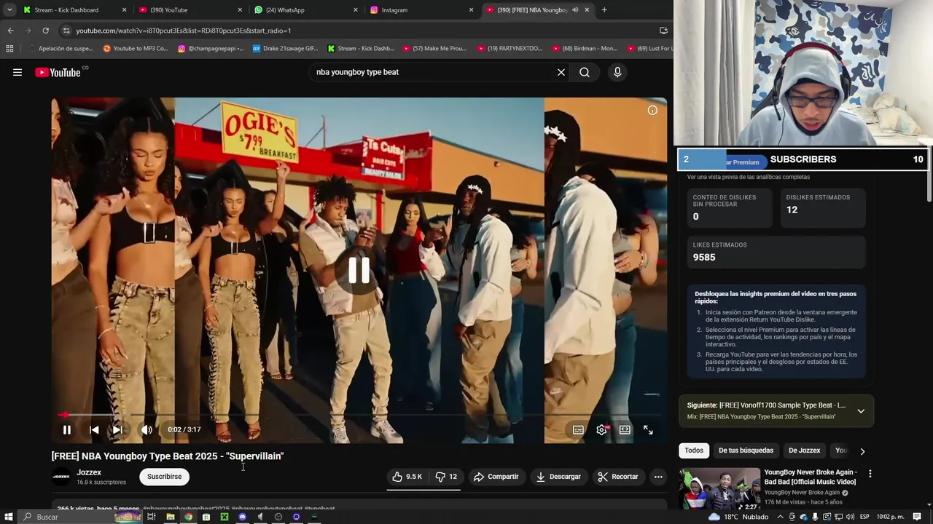Click the info card icon on the video
The image size is (933, 524).
(x=652, y=110)
